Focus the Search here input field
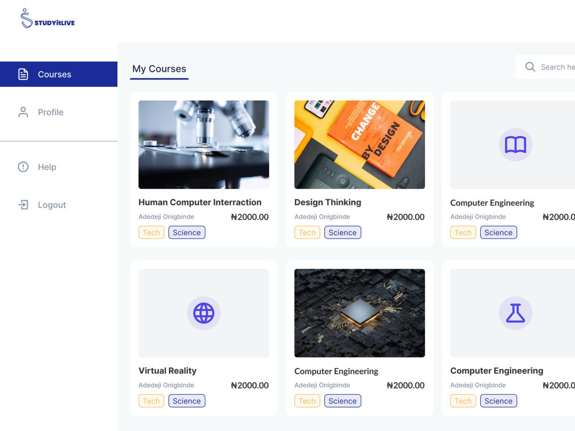Image resolution: width=575 pixels, height=431 pixels. 545,67
